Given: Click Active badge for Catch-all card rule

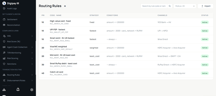Looking at the screenshot, I should click(205, 73).
